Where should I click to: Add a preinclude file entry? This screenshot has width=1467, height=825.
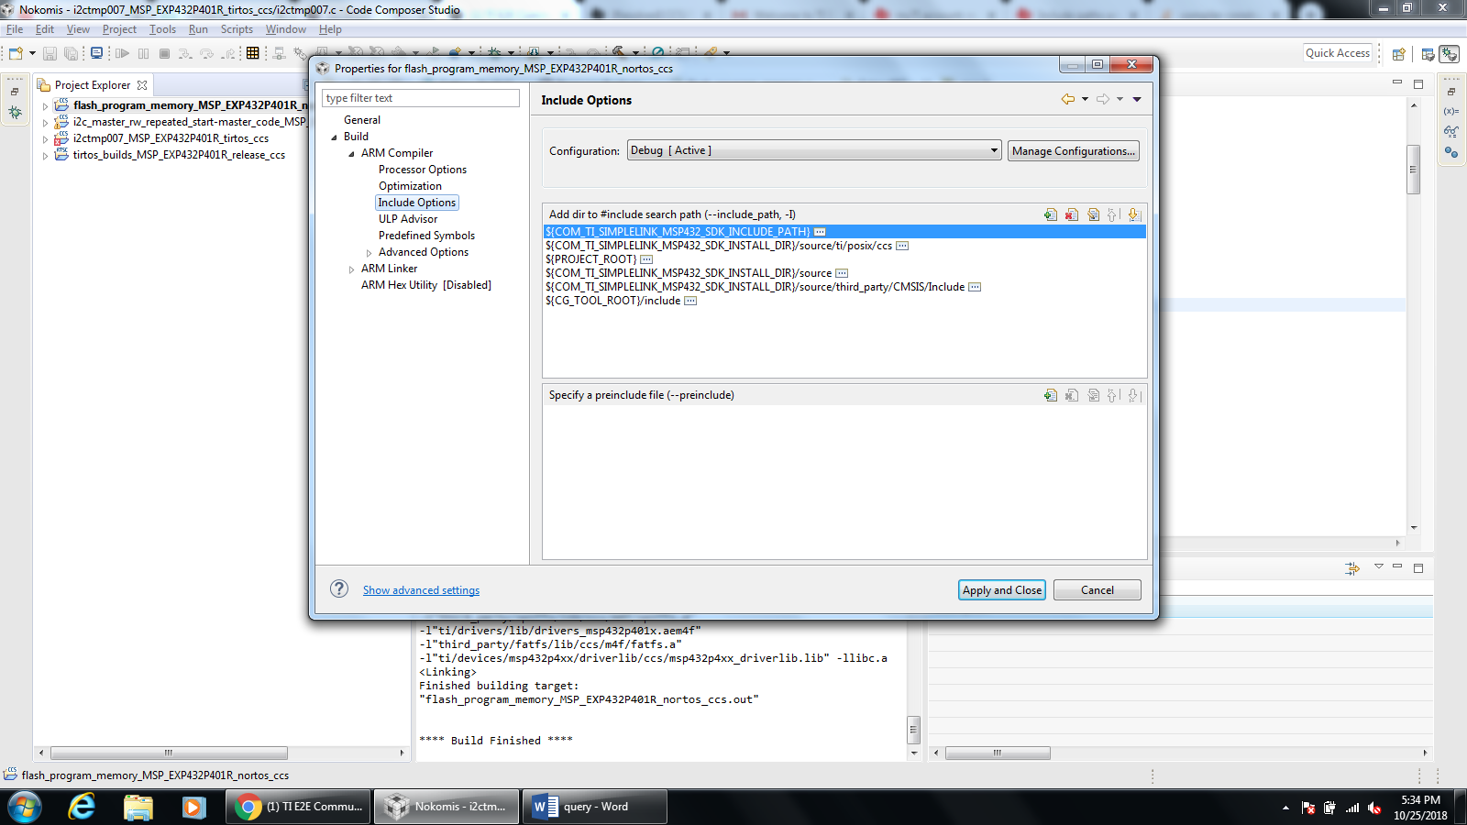tap(1051, 395)
